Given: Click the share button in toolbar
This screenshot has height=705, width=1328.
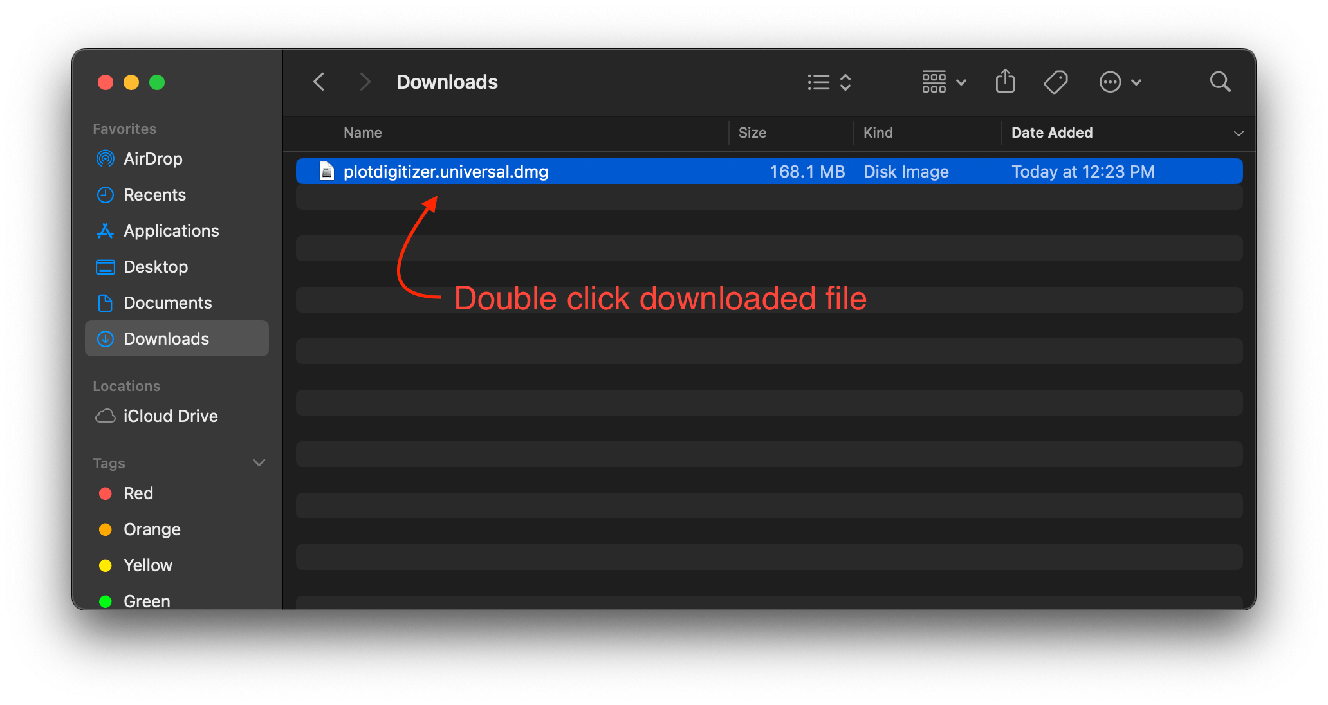Looking at the screenshot, I should (x=1004, y=81).
